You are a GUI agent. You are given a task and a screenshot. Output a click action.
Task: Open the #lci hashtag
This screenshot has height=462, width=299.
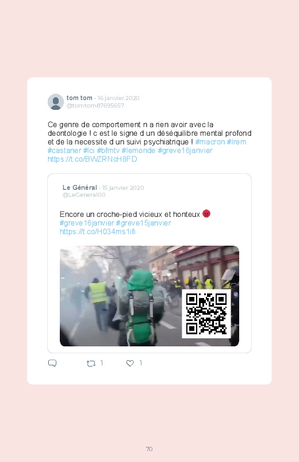click(x=89, y=150)
